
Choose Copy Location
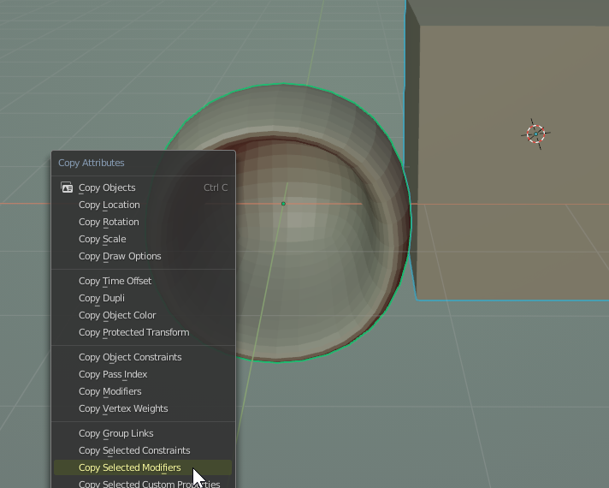tap(143, 205)
